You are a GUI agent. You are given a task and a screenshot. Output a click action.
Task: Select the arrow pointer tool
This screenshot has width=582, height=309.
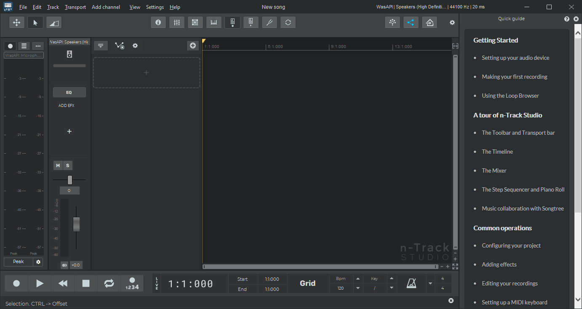click(x=35, y=23)
